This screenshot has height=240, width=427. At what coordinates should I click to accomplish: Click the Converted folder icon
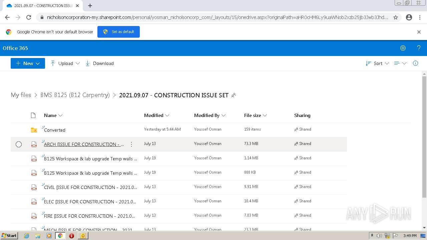pyautogui.click(x=34, y=130)
